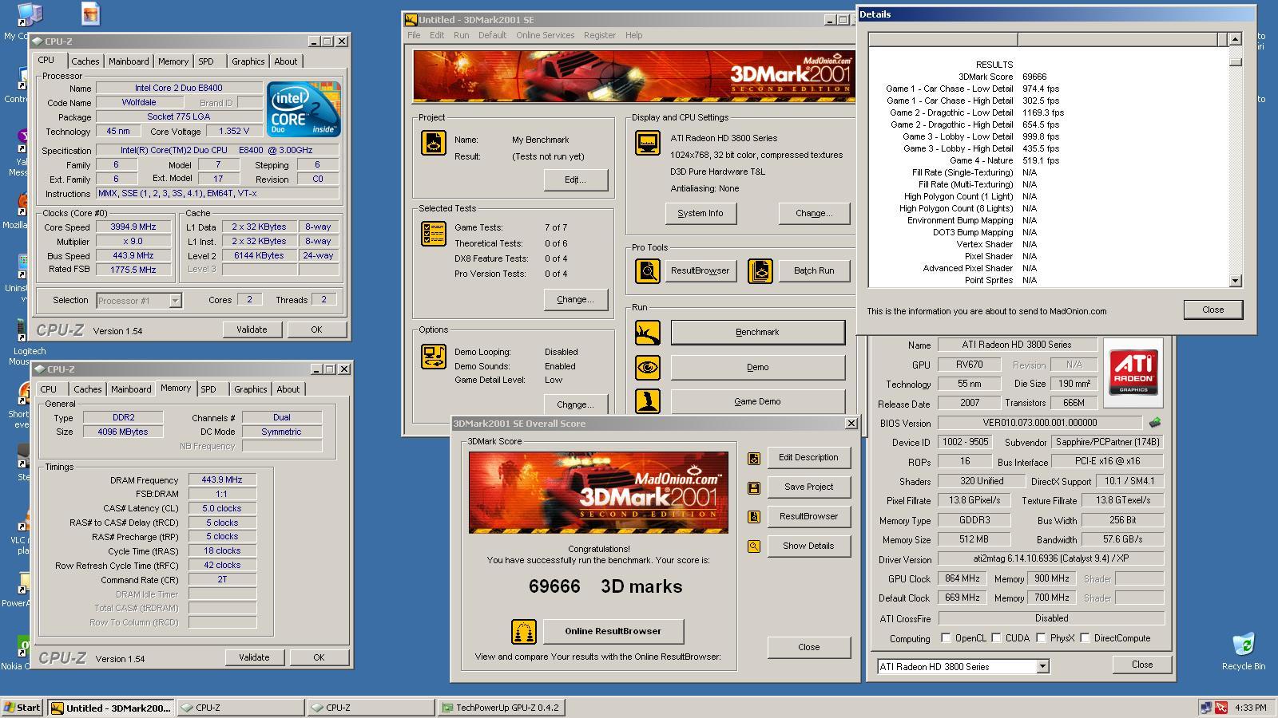Click the red system tray icon
Viewport: 1278px width, 718px height.
(1221, 708)
